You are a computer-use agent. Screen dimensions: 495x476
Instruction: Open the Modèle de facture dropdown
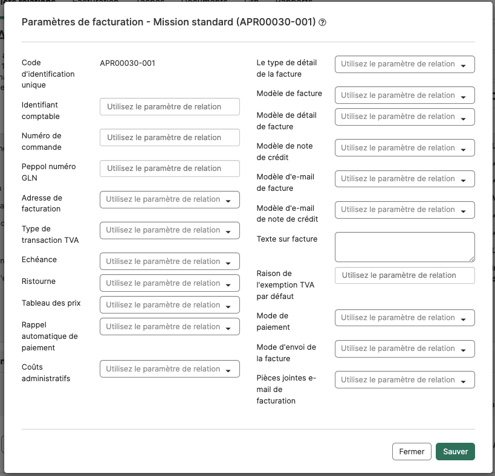405,95
